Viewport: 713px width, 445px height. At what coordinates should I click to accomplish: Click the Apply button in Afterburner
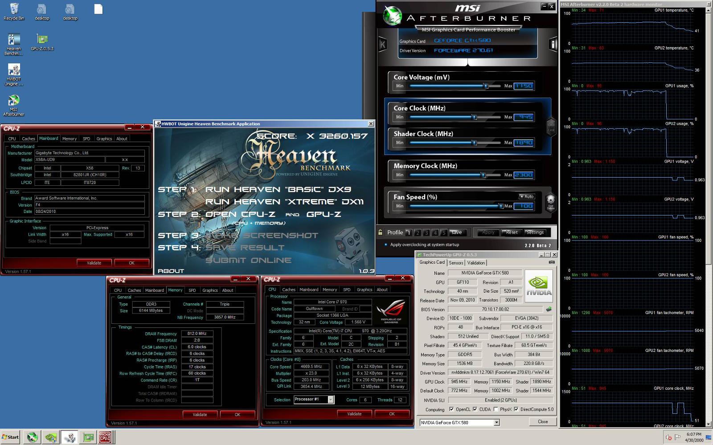coord(488,233)
